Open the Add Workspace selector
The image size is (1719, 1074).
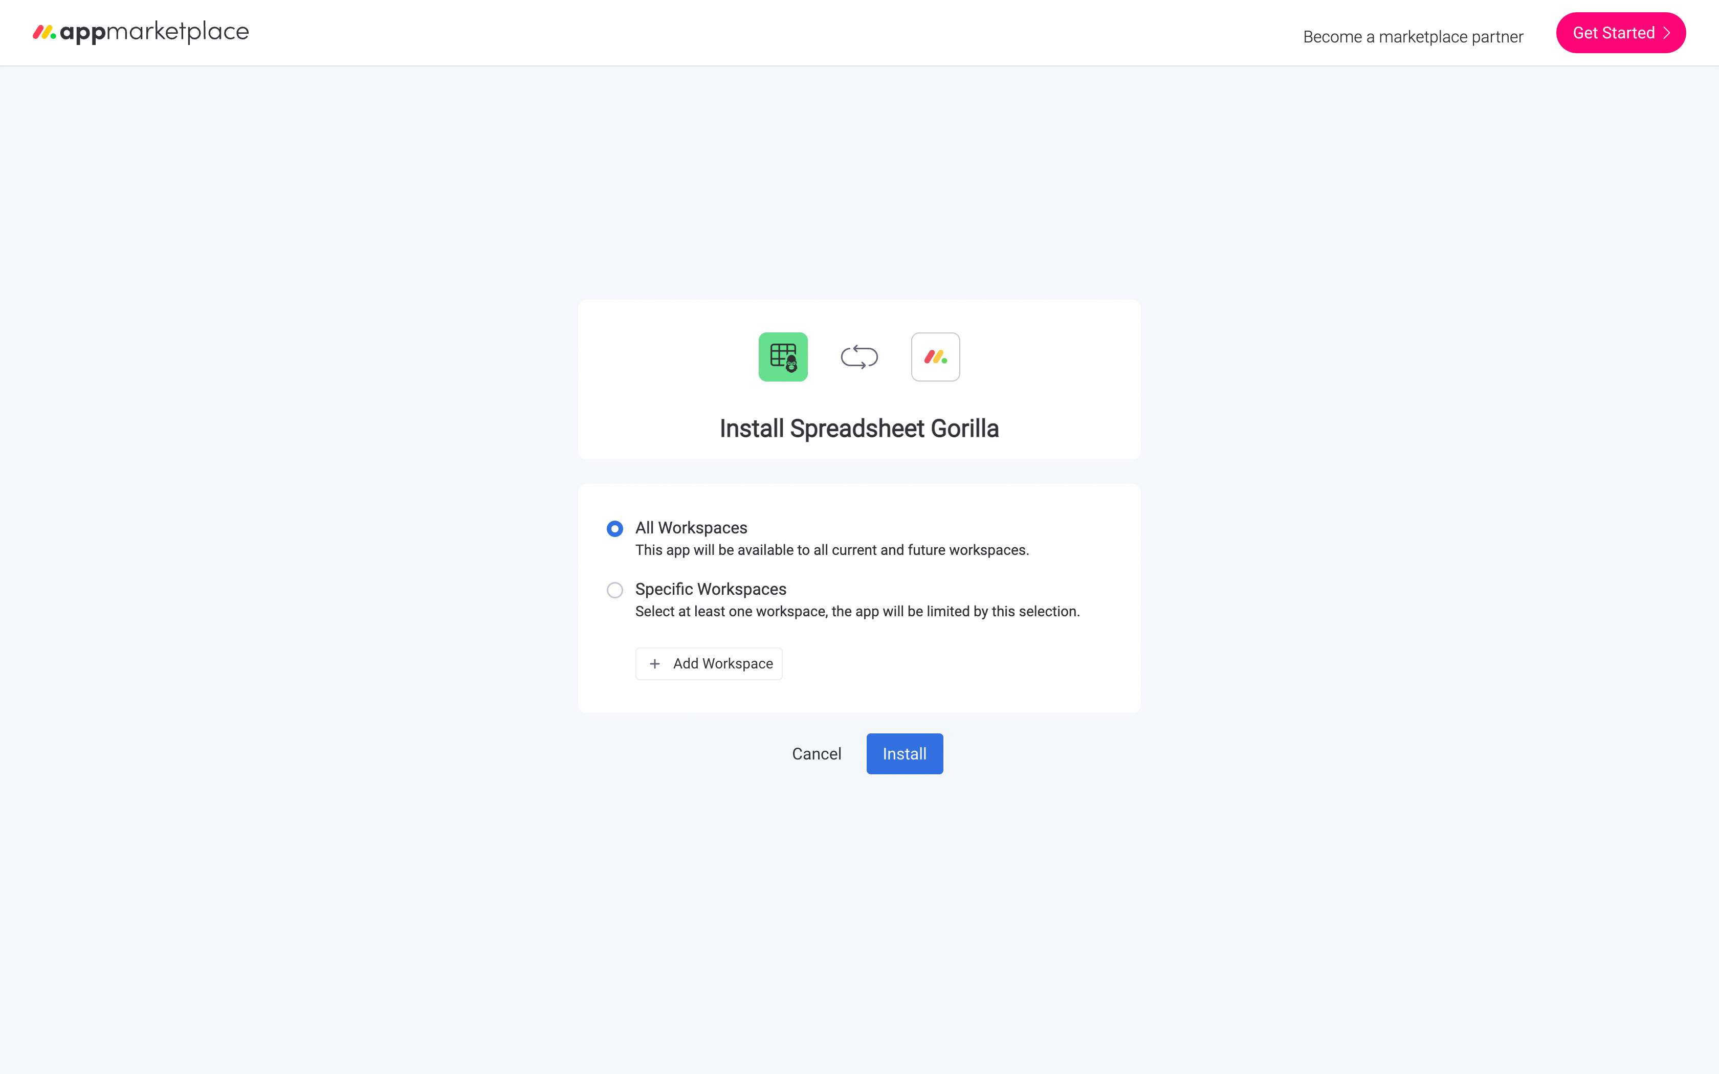(708, 663)
